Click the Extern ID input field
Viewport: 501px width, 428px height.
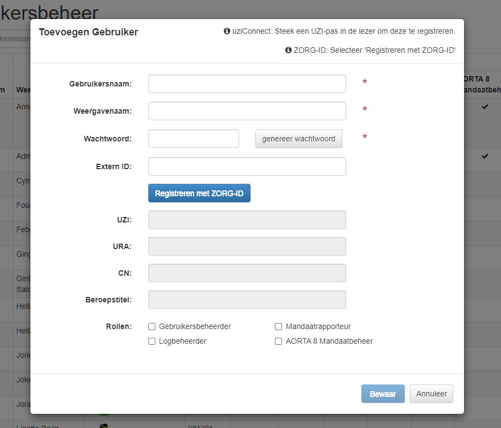(247, 166)
